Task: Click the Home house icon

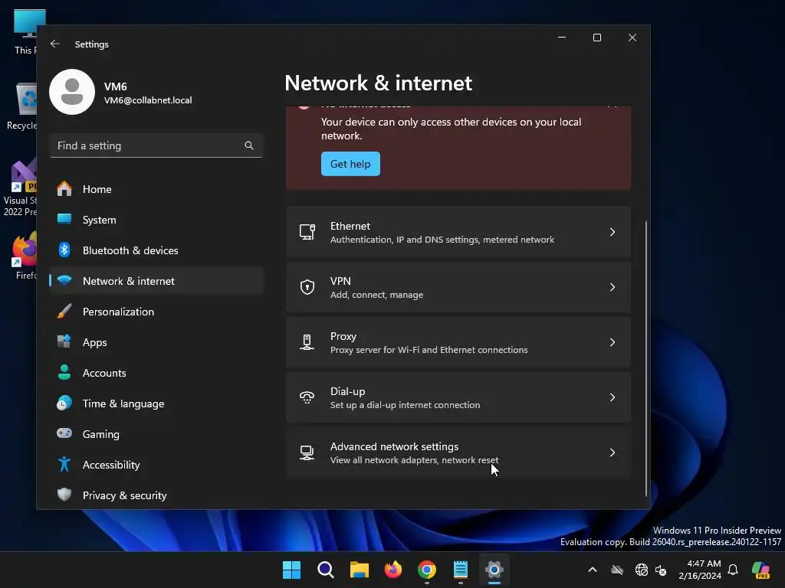Action: click(64, 189)
